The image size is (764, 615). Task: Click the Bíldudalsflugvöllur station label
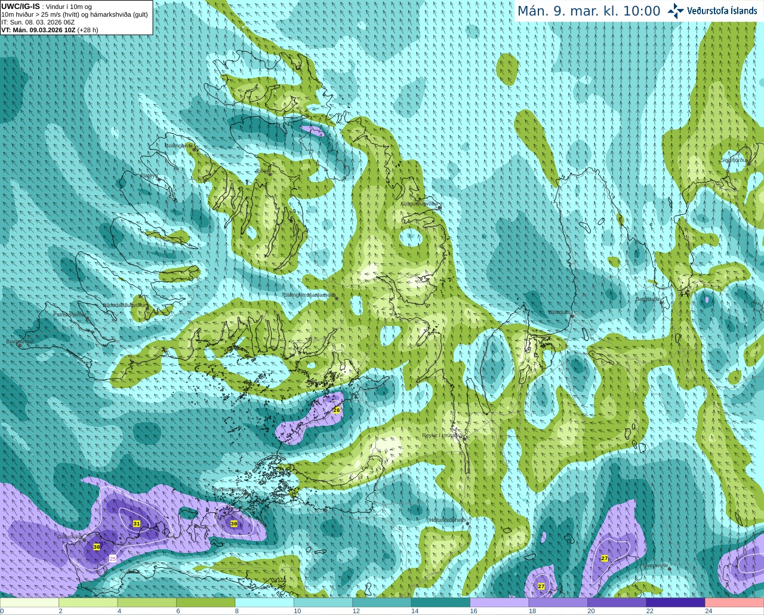[x=124, y=305]
